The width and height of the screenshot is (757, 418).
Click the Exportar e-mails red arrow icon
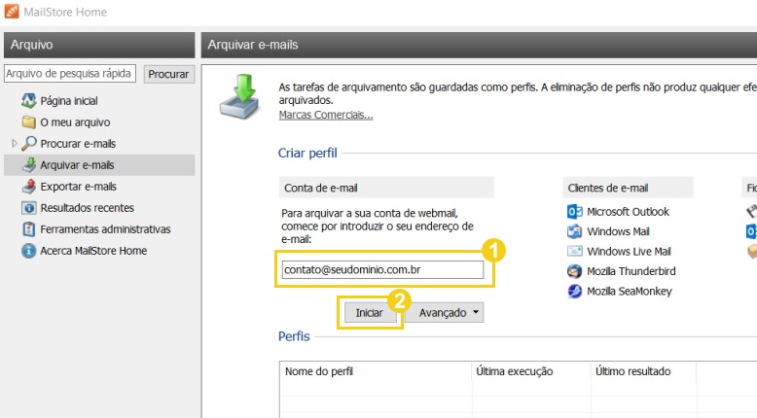coord(28,186)
